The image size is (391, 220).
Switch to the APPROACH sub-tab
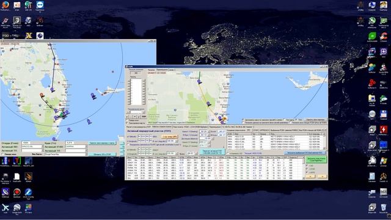(264, 130)
